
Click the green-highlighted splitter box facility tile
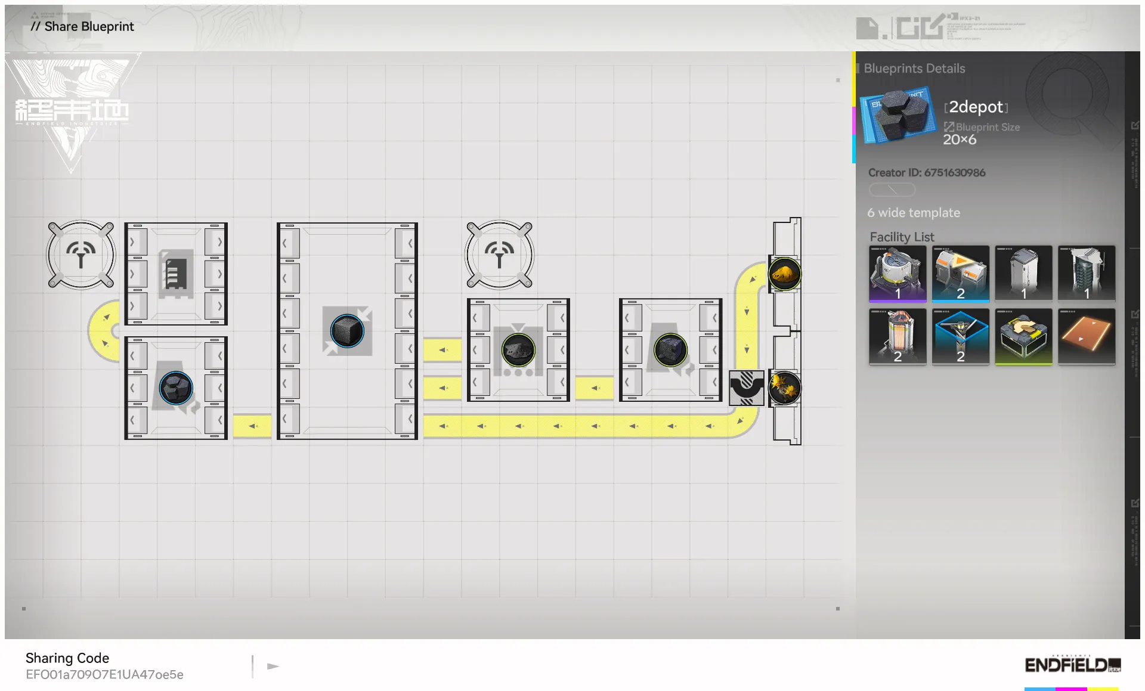1023,336
